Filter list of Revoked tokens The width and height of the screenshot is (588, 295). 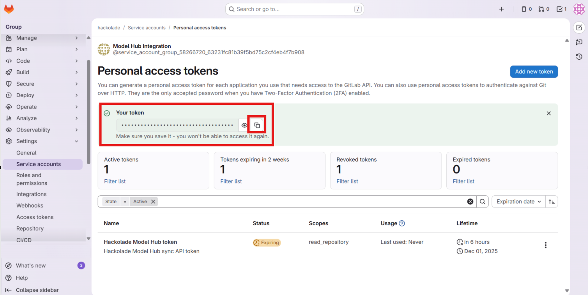point(347,181)
